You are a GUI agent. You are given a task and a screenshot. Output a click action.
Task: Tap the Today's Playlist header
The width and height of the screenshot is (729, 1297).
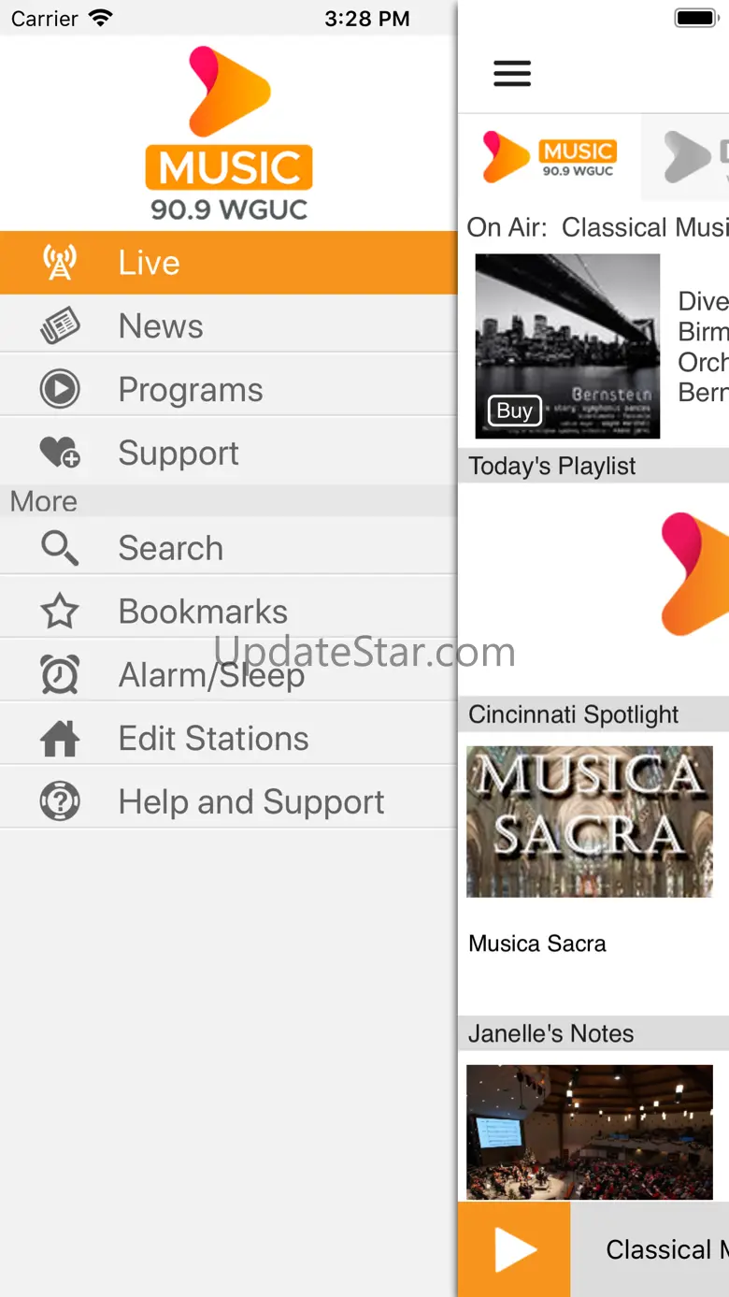[593, 466]
